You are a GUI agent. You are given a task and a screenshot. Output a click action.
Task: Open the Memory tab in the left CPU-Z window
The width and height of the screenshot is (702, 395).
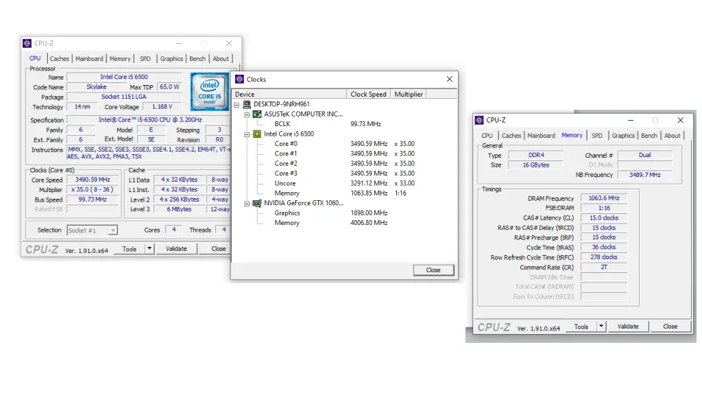click(x=120, y=59)
